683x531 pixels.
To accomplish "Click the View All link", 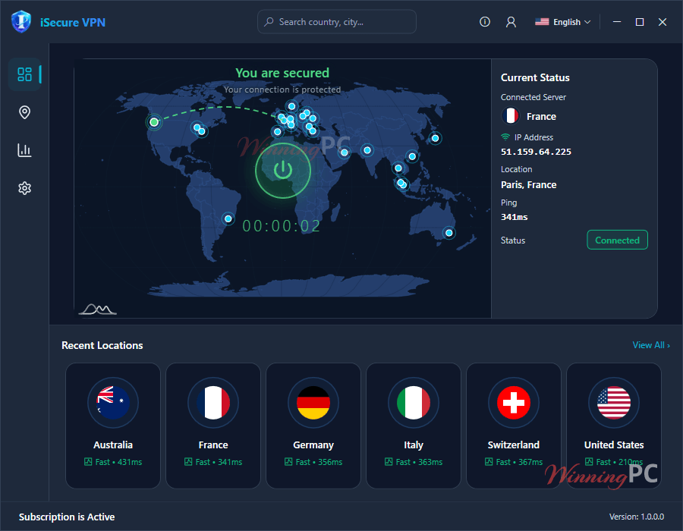I will pos(651,345).
